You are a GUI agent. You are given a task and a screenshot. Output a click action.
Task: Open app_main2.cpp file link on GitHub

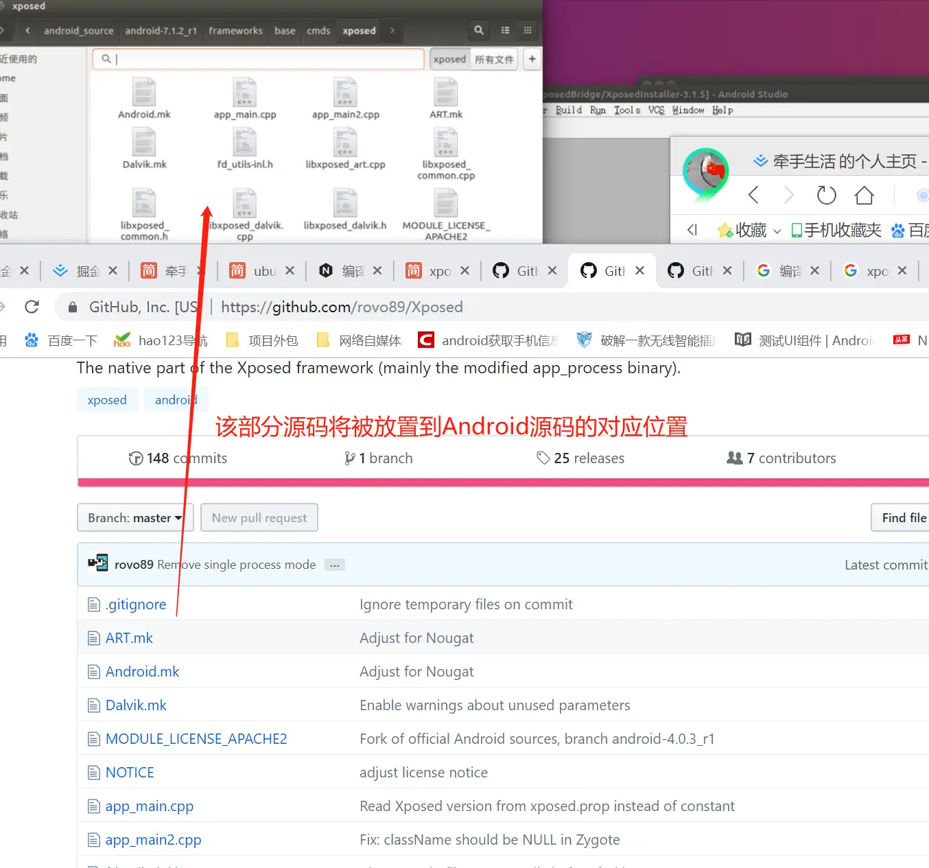(153, 840)
